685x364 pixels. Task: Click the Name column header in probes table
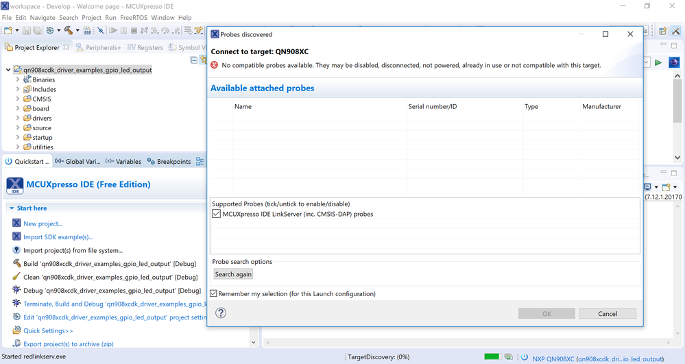[243, 106]
